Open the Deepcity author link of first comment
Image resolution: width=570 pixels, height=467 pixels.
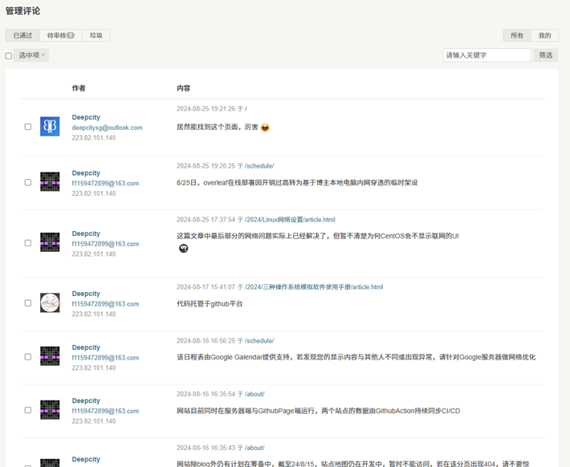(x=86, y=117)
